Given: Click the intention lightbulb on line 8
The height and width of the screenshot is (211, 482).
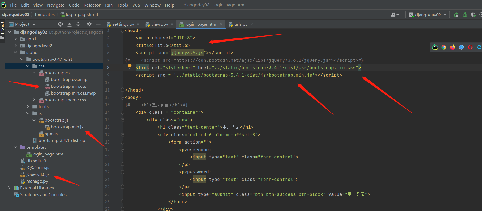Looking at the screenshot, I should pos(130,66).
